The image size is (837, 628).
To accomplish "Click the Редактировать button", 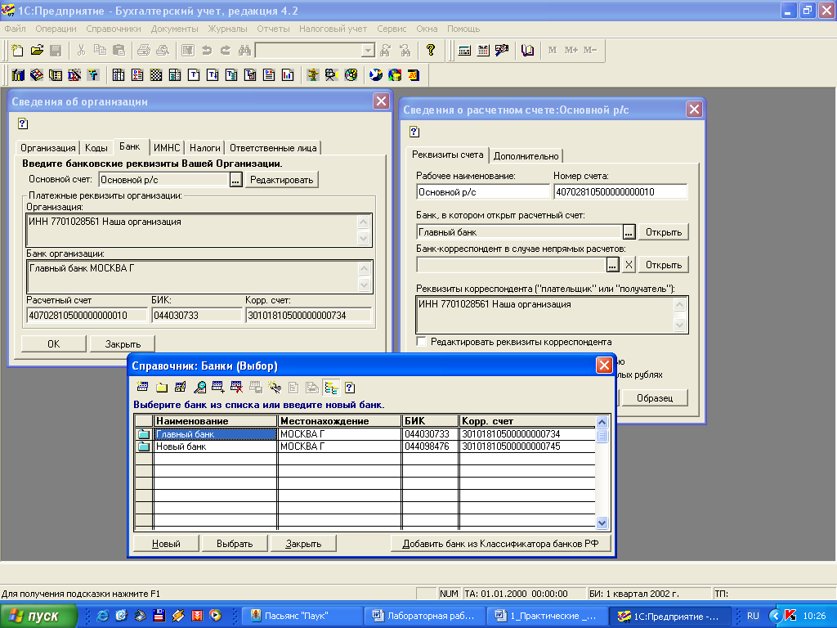I will point(281,180).
